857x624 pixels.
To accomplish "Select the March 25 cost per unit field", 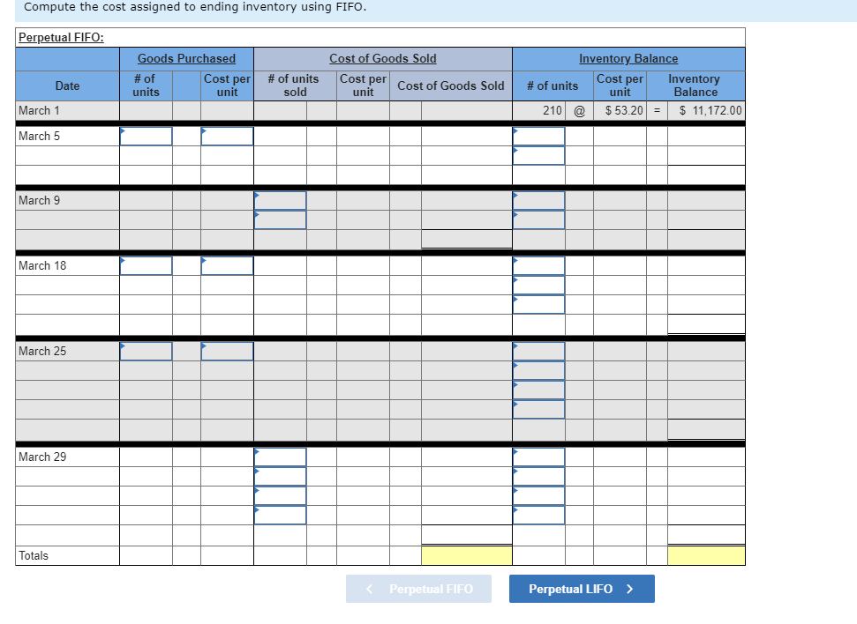I will [x=227, y=351].
